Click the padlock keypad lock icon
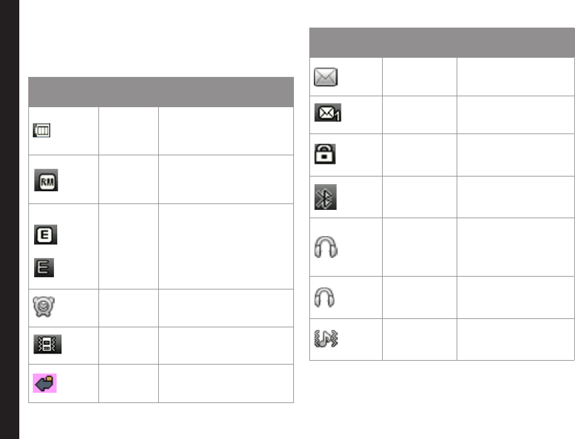 pos(325,153)
